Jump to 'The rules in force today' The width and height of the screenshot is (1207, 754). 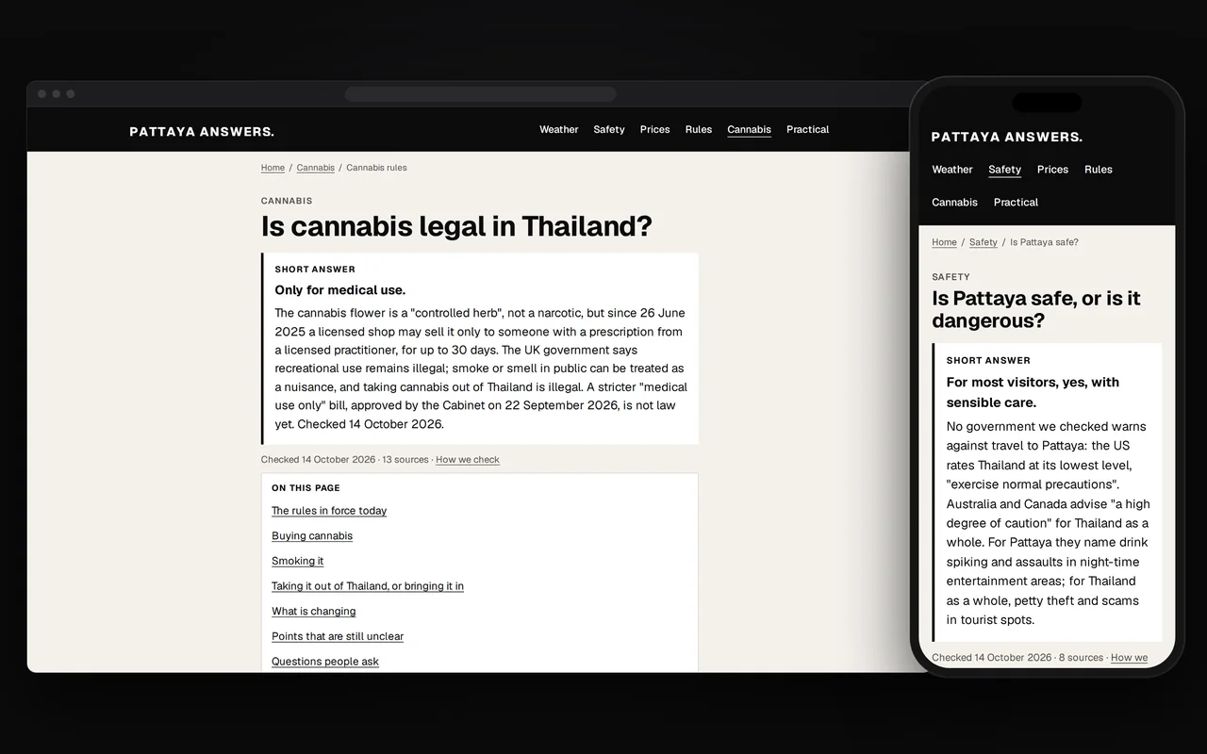[329, 511]
